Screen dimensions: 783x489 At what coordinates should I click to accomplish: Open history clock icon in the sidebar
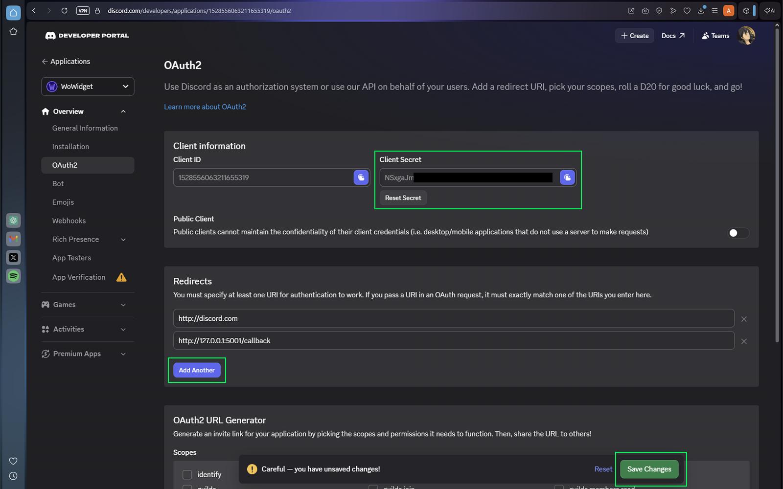pos(13,476)
